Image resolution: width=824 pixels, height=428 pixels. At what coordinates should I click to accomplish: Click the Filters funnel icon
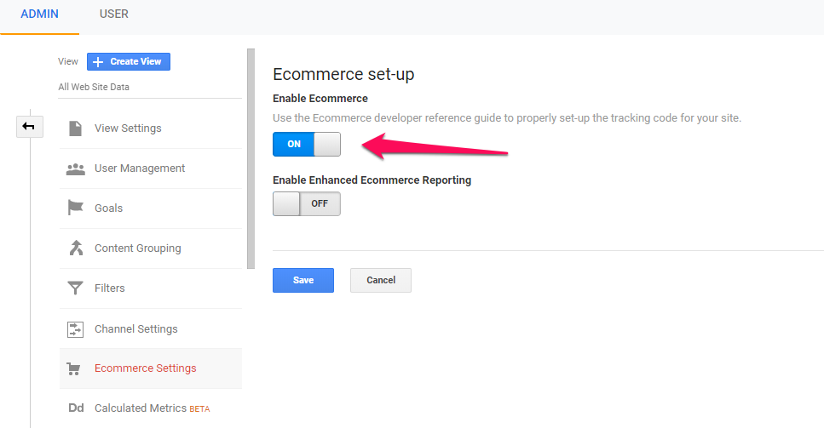[76, 288]
